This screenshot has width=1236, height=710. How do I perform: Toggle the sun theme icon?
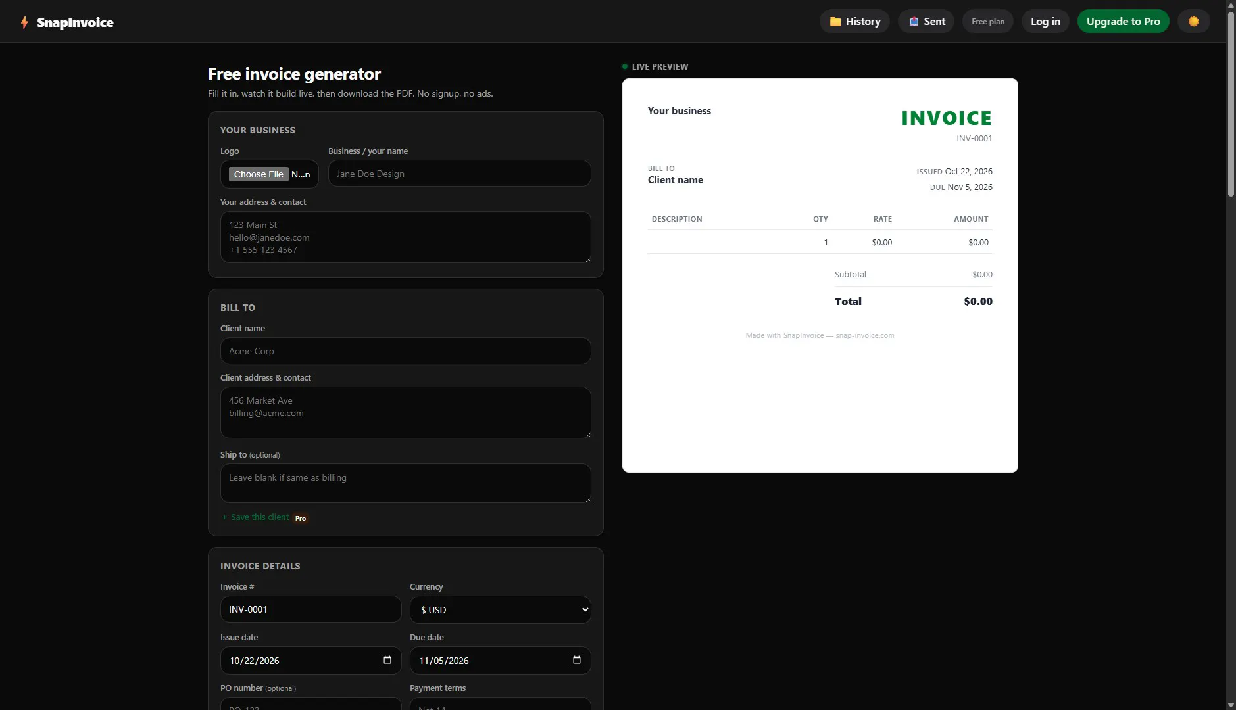(x=1193, y=22)
